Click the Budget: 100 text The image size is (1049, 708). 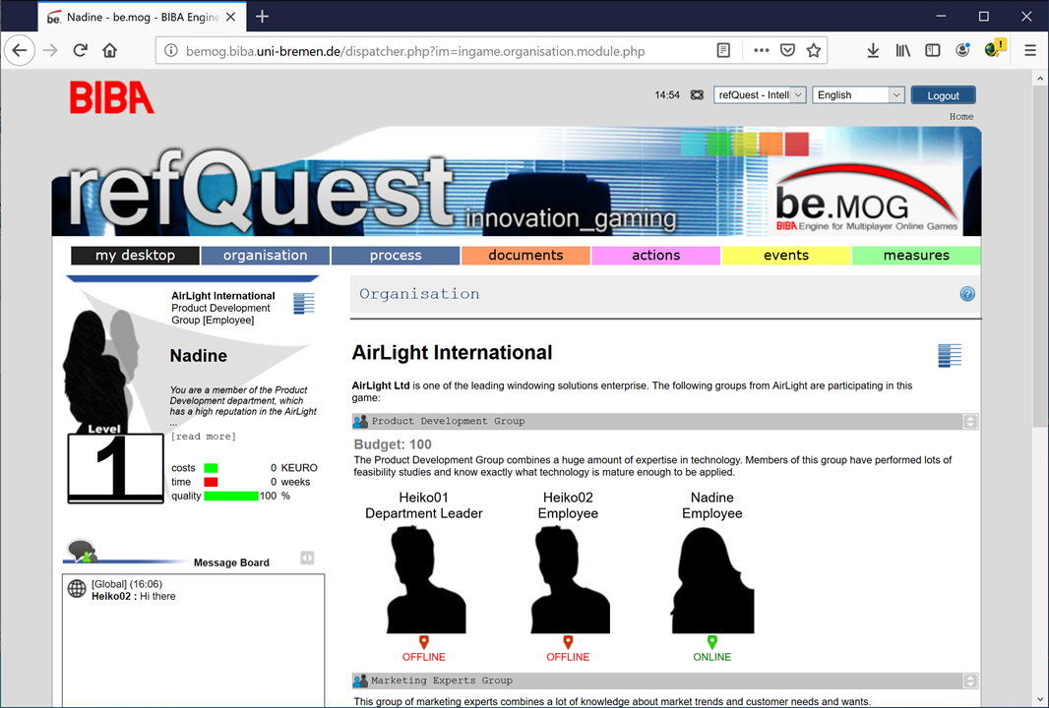coord(393,444)
